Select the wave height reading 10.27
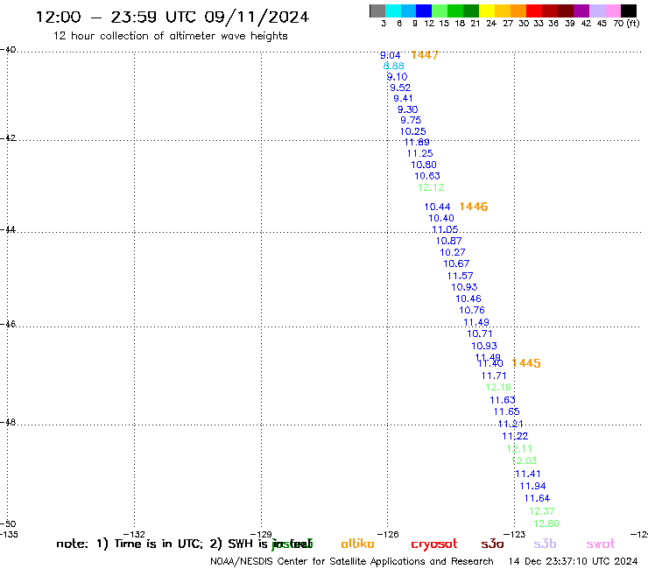648x569 pixels. (453, 252)
